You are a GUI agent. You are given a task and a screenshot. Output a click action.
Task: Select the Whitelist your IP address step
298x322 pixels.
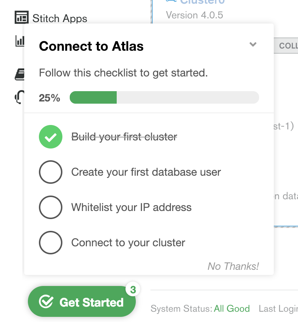(x=131, y=207)
